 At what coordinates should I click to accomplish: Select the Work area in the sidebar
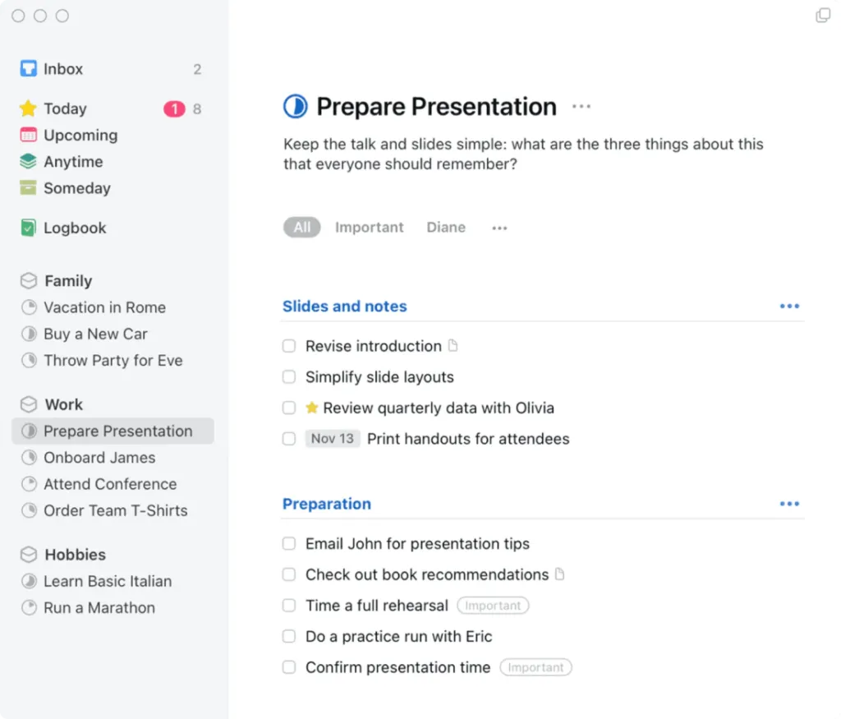click(x=63, y=404)
